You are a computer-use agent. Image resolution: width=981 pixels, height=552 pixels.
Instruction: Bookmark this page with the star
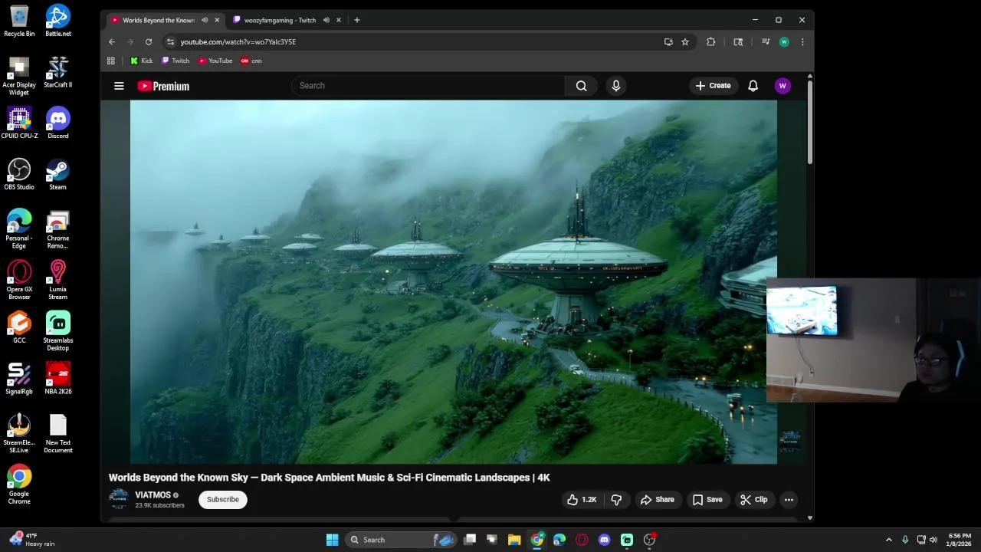pyautogui.click(x=685, y=42)
